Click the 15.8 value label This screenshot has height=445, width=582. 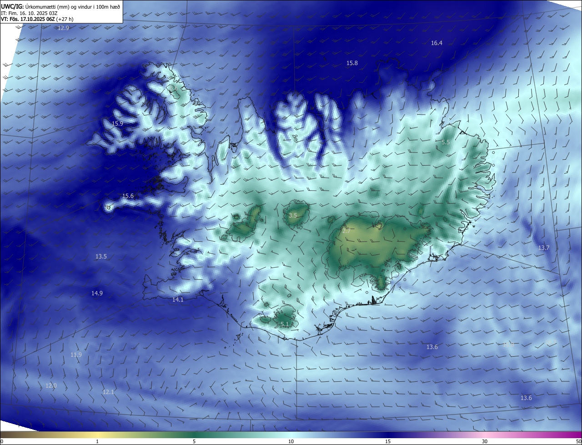(x=352, y=63)
